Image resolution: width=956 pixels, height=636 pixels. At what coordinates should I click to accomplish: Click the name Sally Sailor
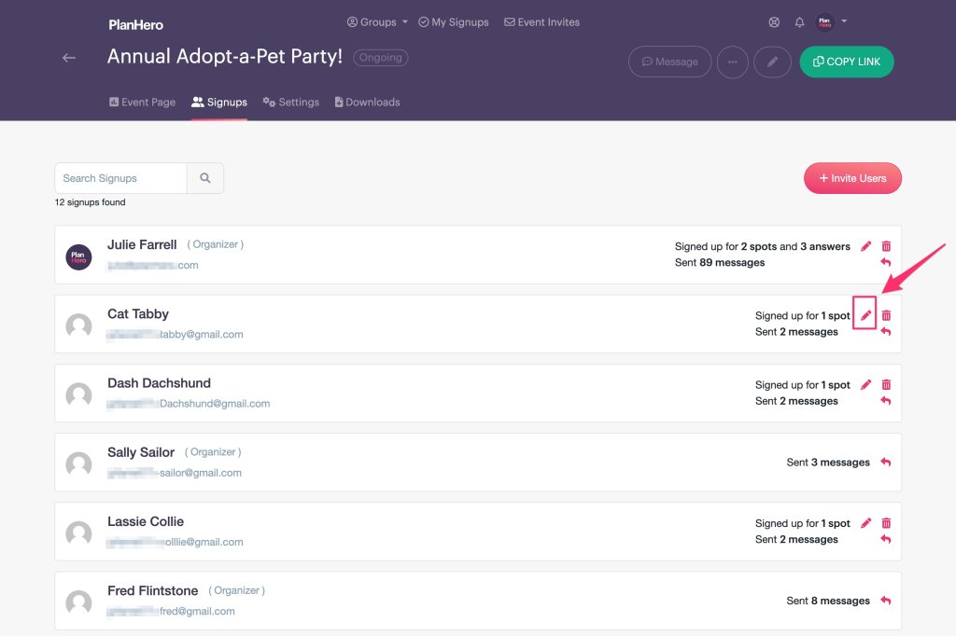[141, 452]
